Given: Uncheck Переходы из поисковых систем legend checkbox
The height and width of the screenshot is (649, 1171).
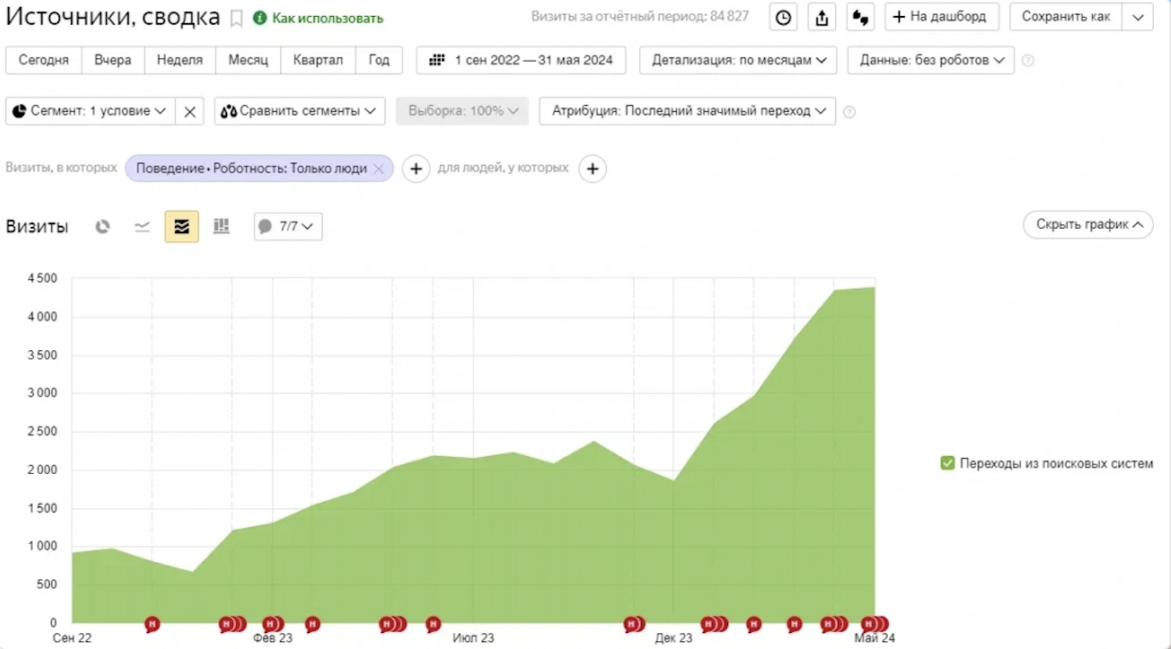Looking at the screenshot, I should click(948, 463).
